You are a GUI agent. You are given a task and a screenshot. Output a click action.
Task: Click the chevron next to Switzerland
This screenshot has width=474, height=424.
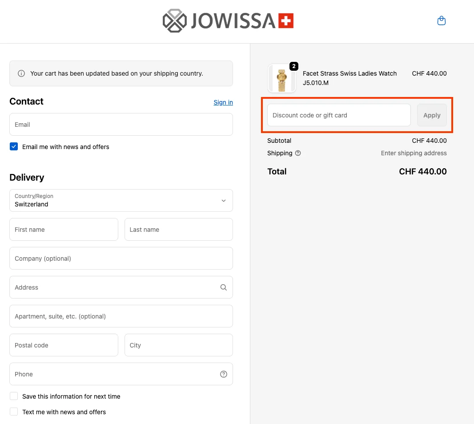tap(224, 201)
